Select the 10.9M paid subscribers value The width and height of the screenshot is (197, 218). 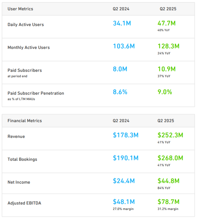tap(167, 69)
